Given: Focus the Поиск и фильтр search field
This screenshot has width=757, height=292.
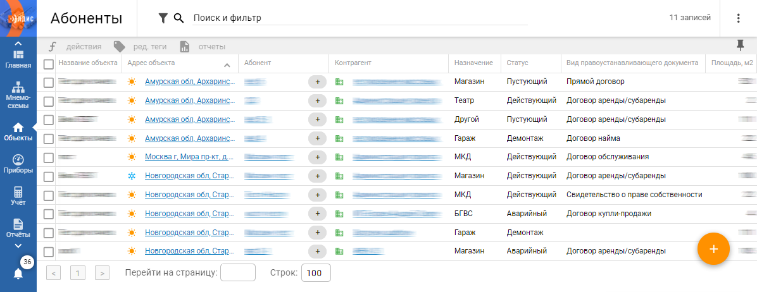Looking at the screenshot, I should tap(360, 18).
